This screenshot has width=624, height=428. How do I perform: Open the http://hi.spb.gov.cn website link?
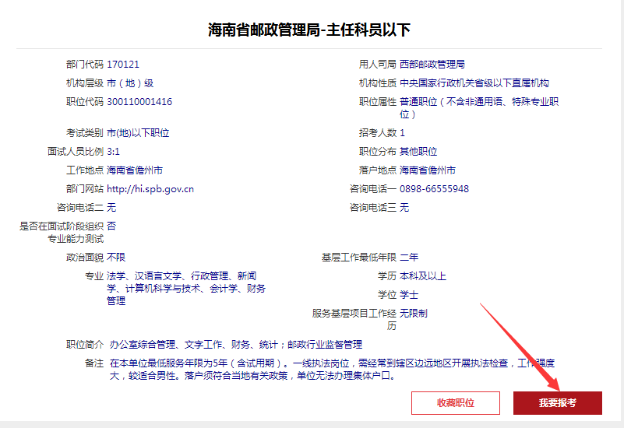pos(150,189)
